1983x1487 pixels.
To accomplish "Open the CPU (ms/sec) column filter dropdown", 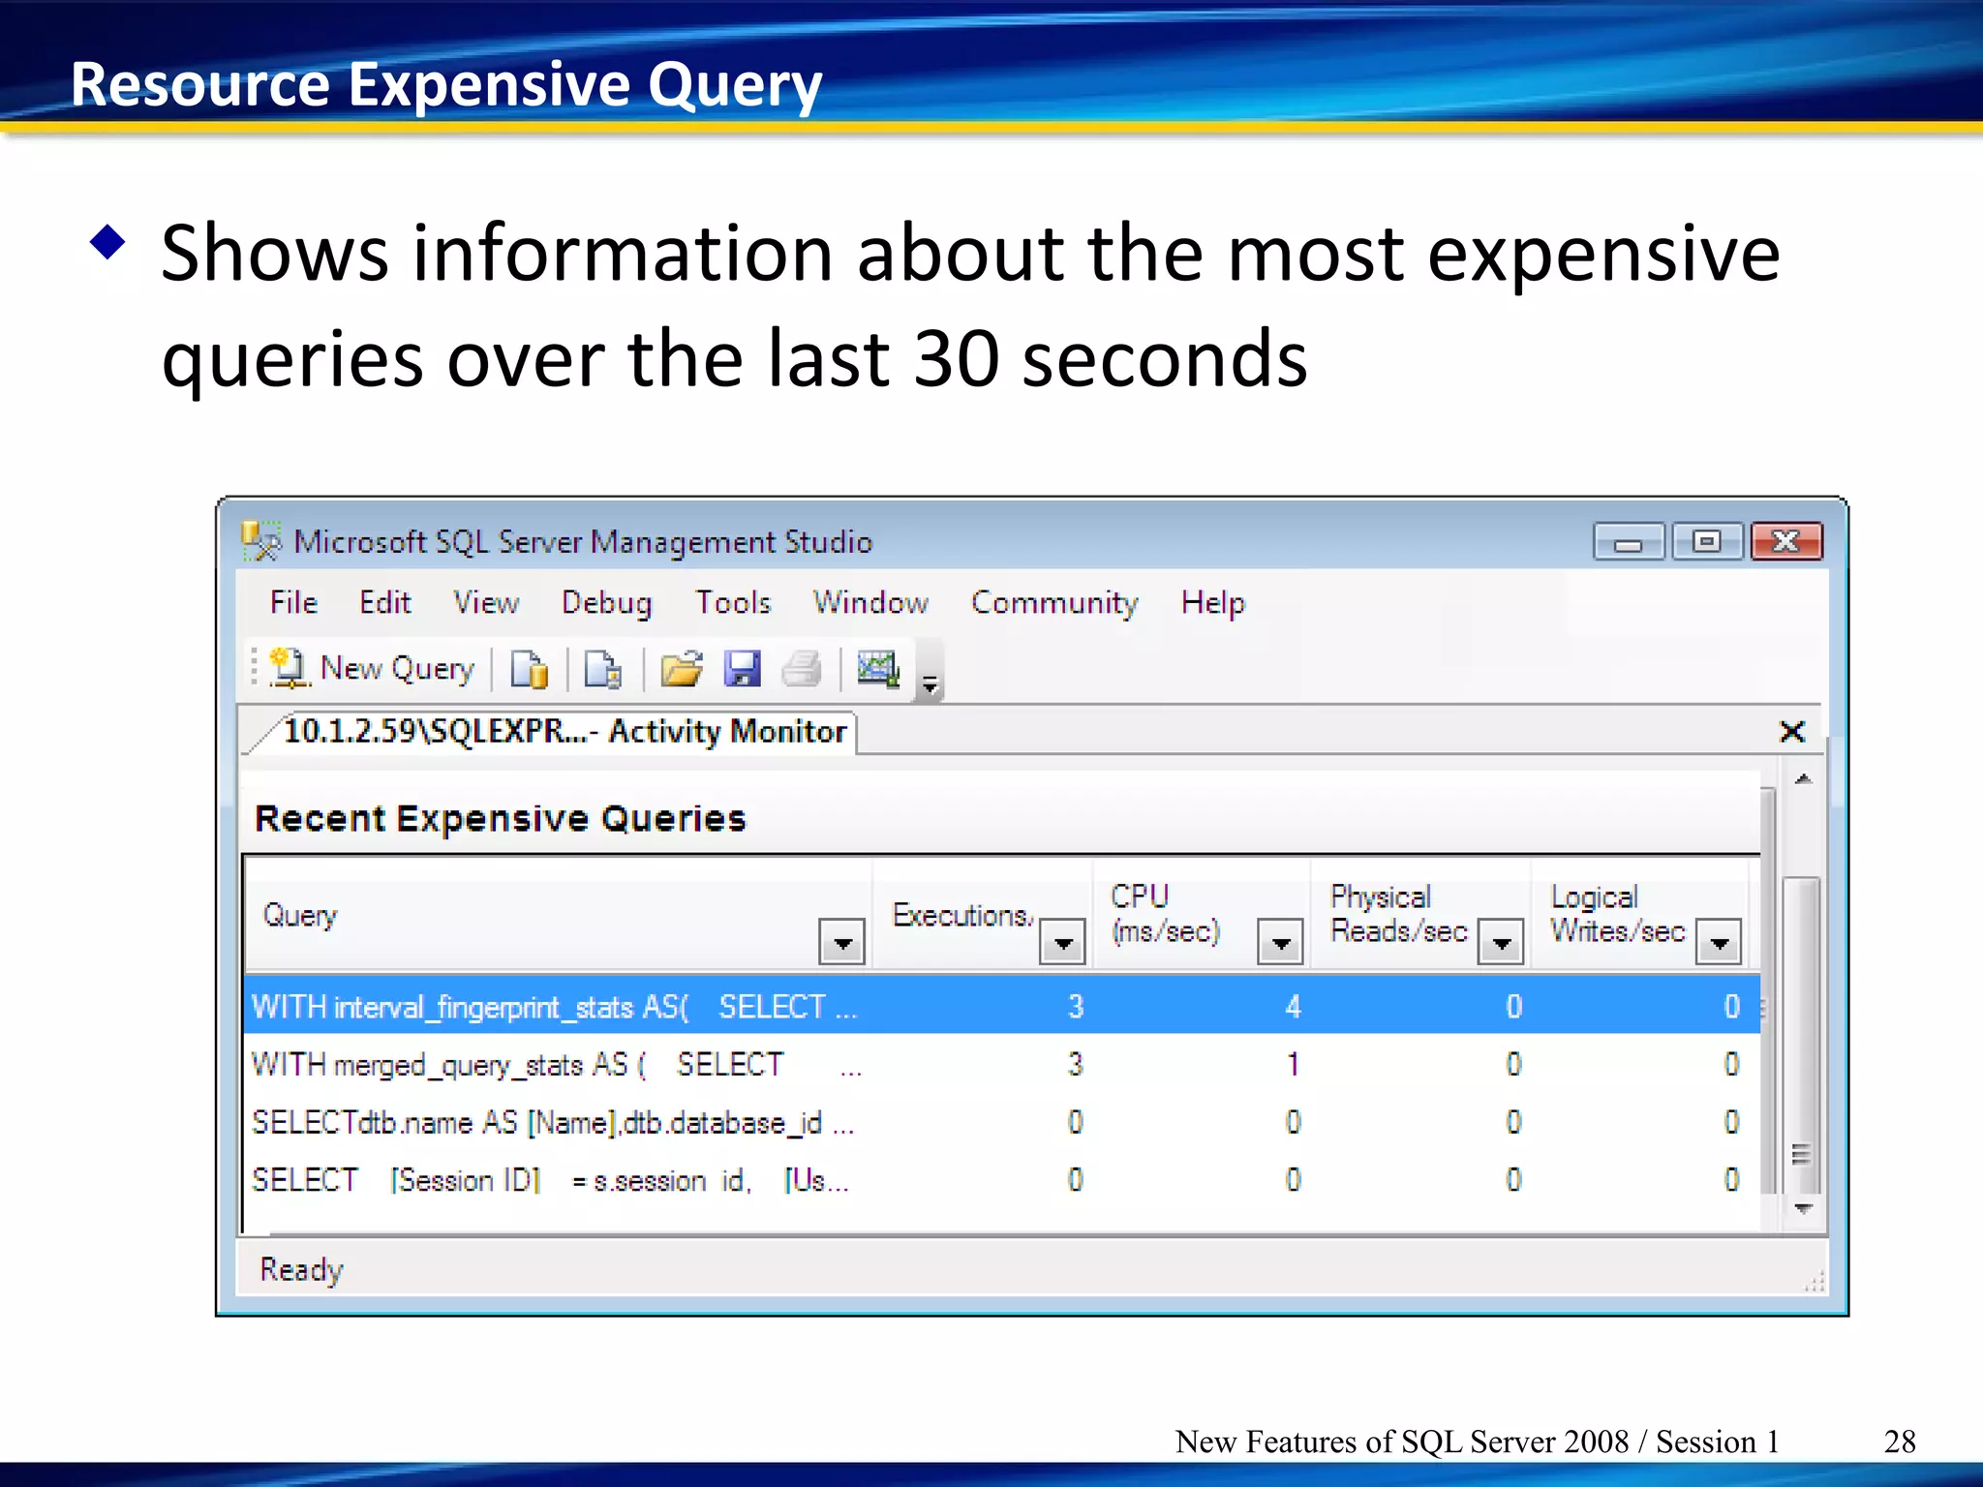I will point(1280,942).
